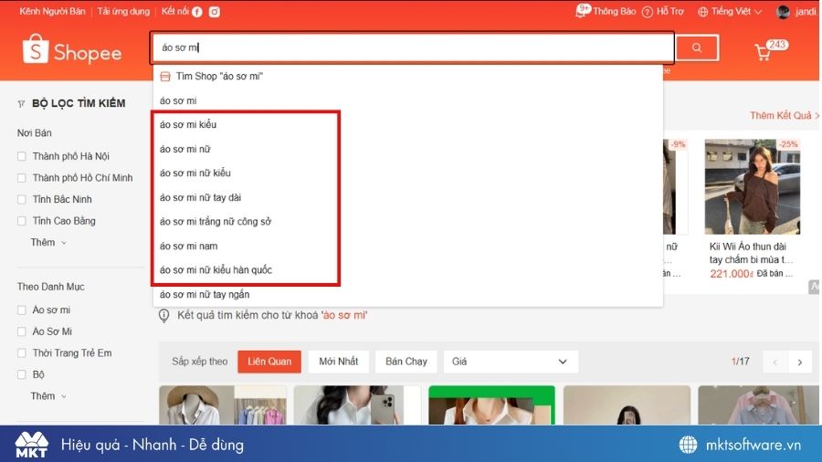The image size is (822, 462).
Task: Click the search input field
Action: click(413, 47)
